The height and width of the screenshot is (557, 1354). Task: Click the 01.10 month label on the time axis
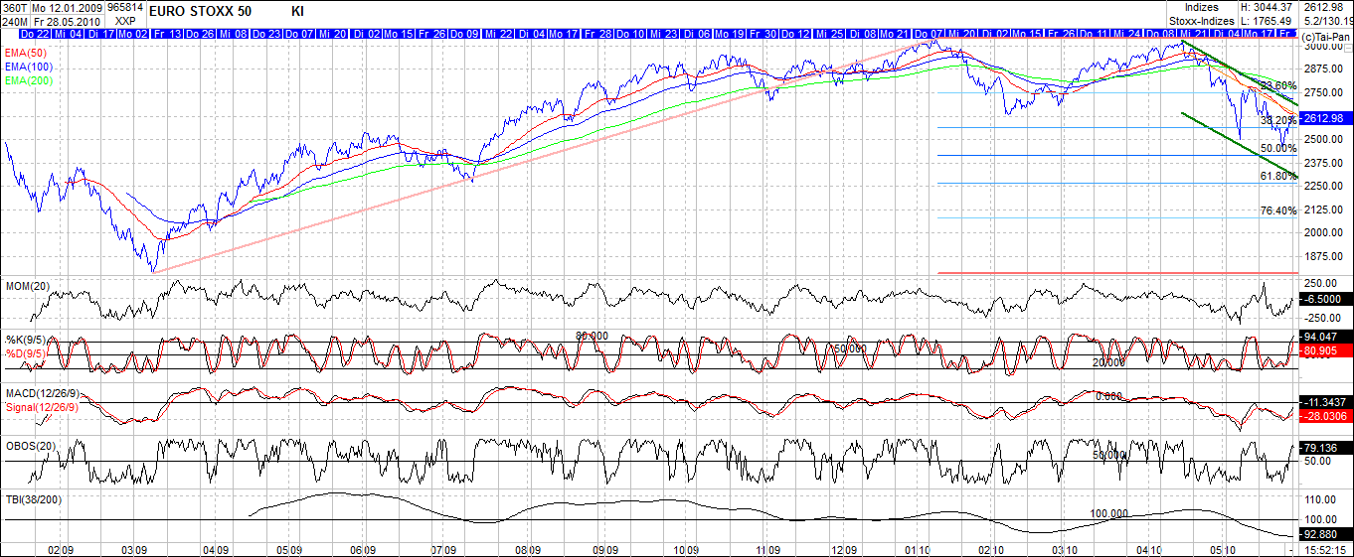[917, 548]
